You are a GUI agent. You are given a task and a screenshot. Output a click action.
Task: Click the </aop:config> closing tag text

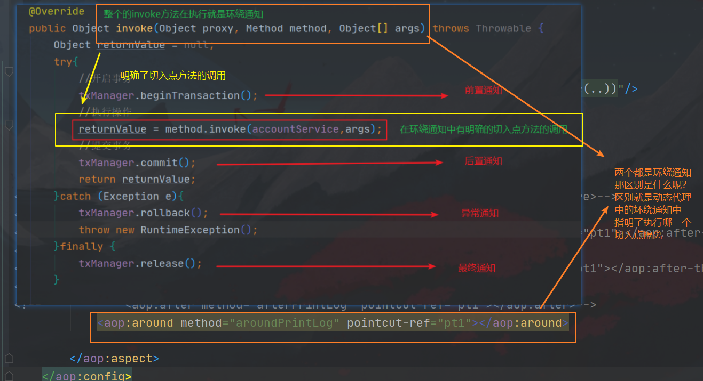[86, 376]
